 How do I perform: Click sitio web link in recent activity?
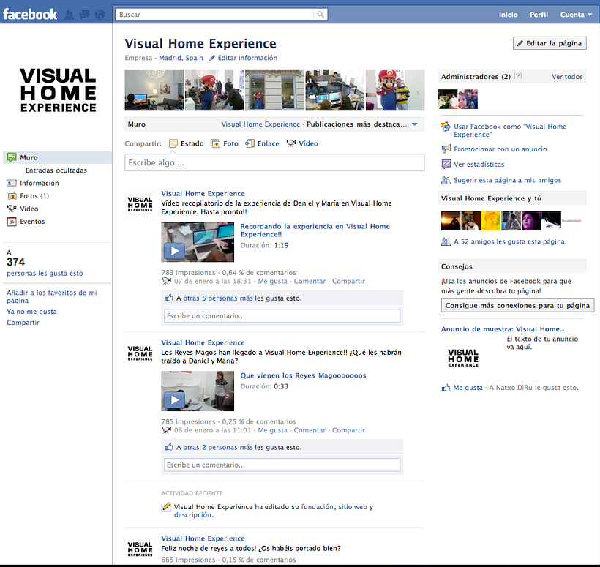(353, 507)
